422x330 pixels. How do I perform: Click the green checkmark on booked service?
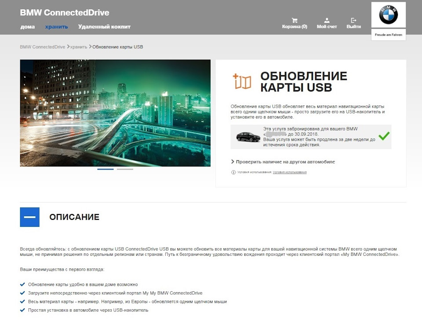click(384, 136)
